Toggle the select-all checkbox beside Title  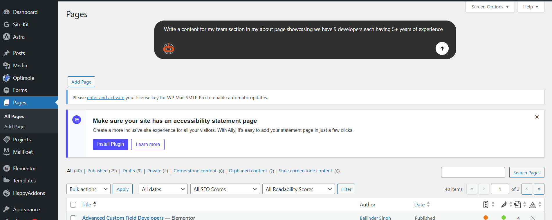click(73, 205)
